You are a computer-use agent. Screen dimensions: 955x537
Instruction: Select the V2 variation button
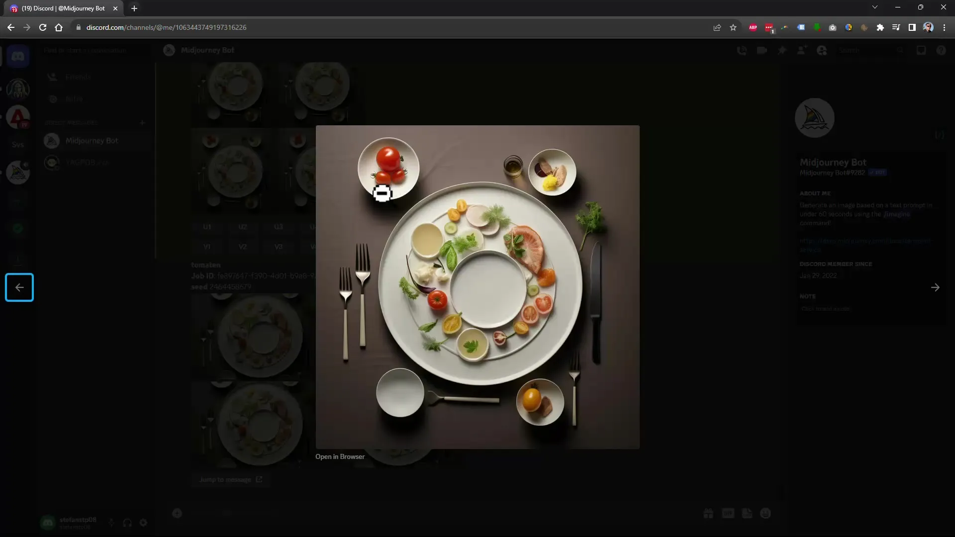(243, 247)
